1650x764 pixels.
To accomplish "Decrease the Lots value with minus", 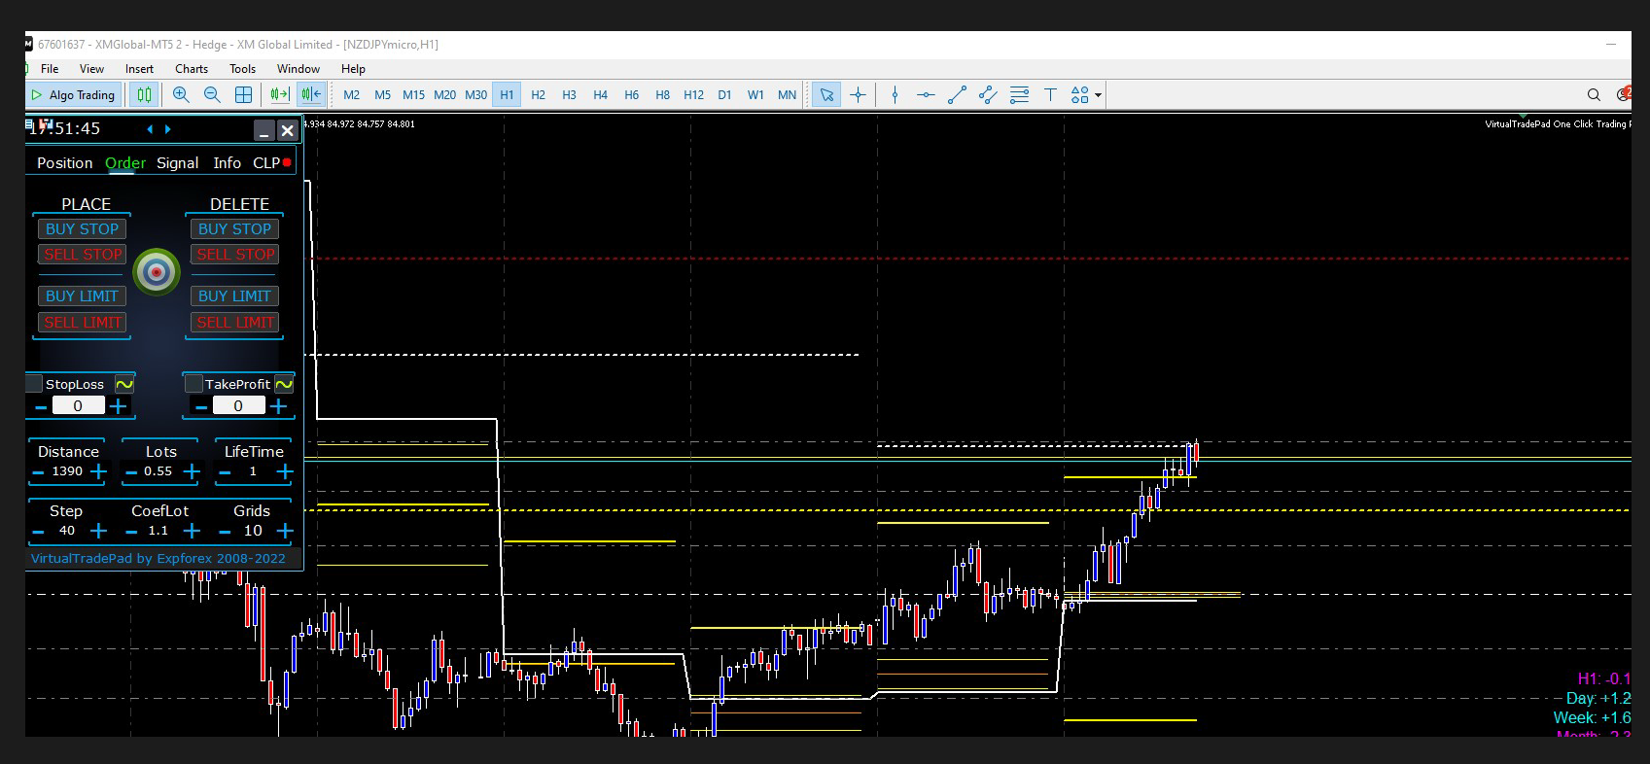I will 131,472.
